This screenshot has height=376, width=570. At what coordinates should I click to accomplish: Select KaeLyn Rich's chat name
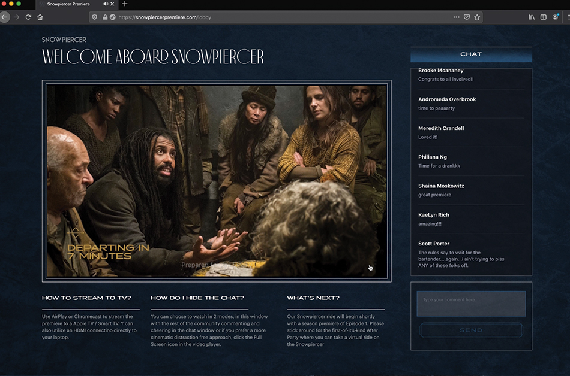(433, 215)
